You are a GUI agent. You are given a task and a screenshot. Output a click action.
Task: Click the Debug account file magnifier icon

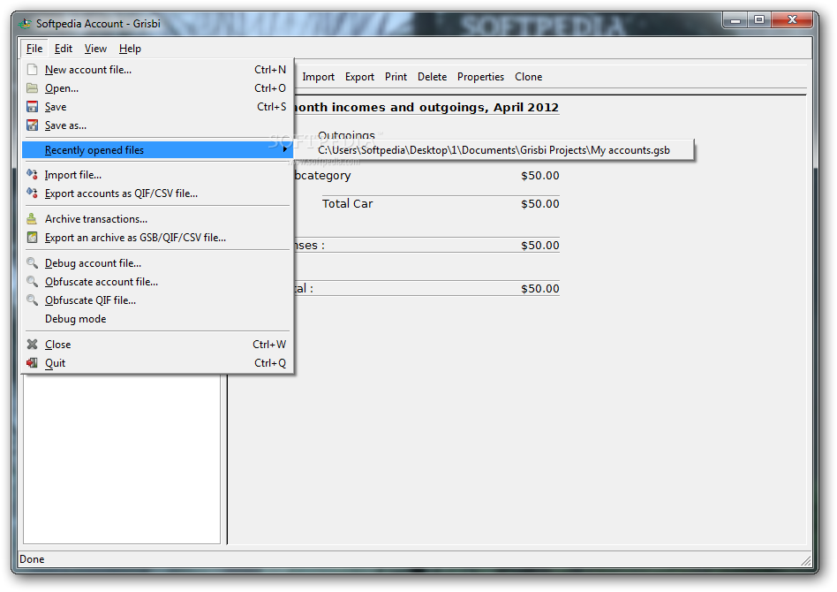click(33, 263)
